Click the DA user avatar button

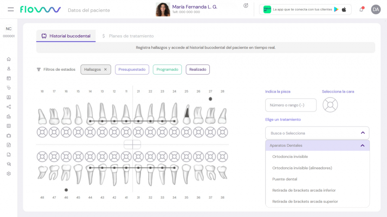tap(376, 9)
